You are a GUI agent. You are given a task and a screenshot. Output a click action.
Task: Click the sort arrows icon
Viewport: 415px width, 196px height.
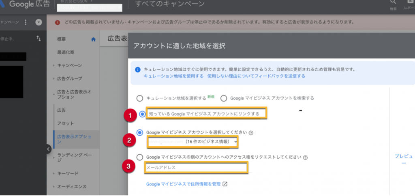pos(39,38)
